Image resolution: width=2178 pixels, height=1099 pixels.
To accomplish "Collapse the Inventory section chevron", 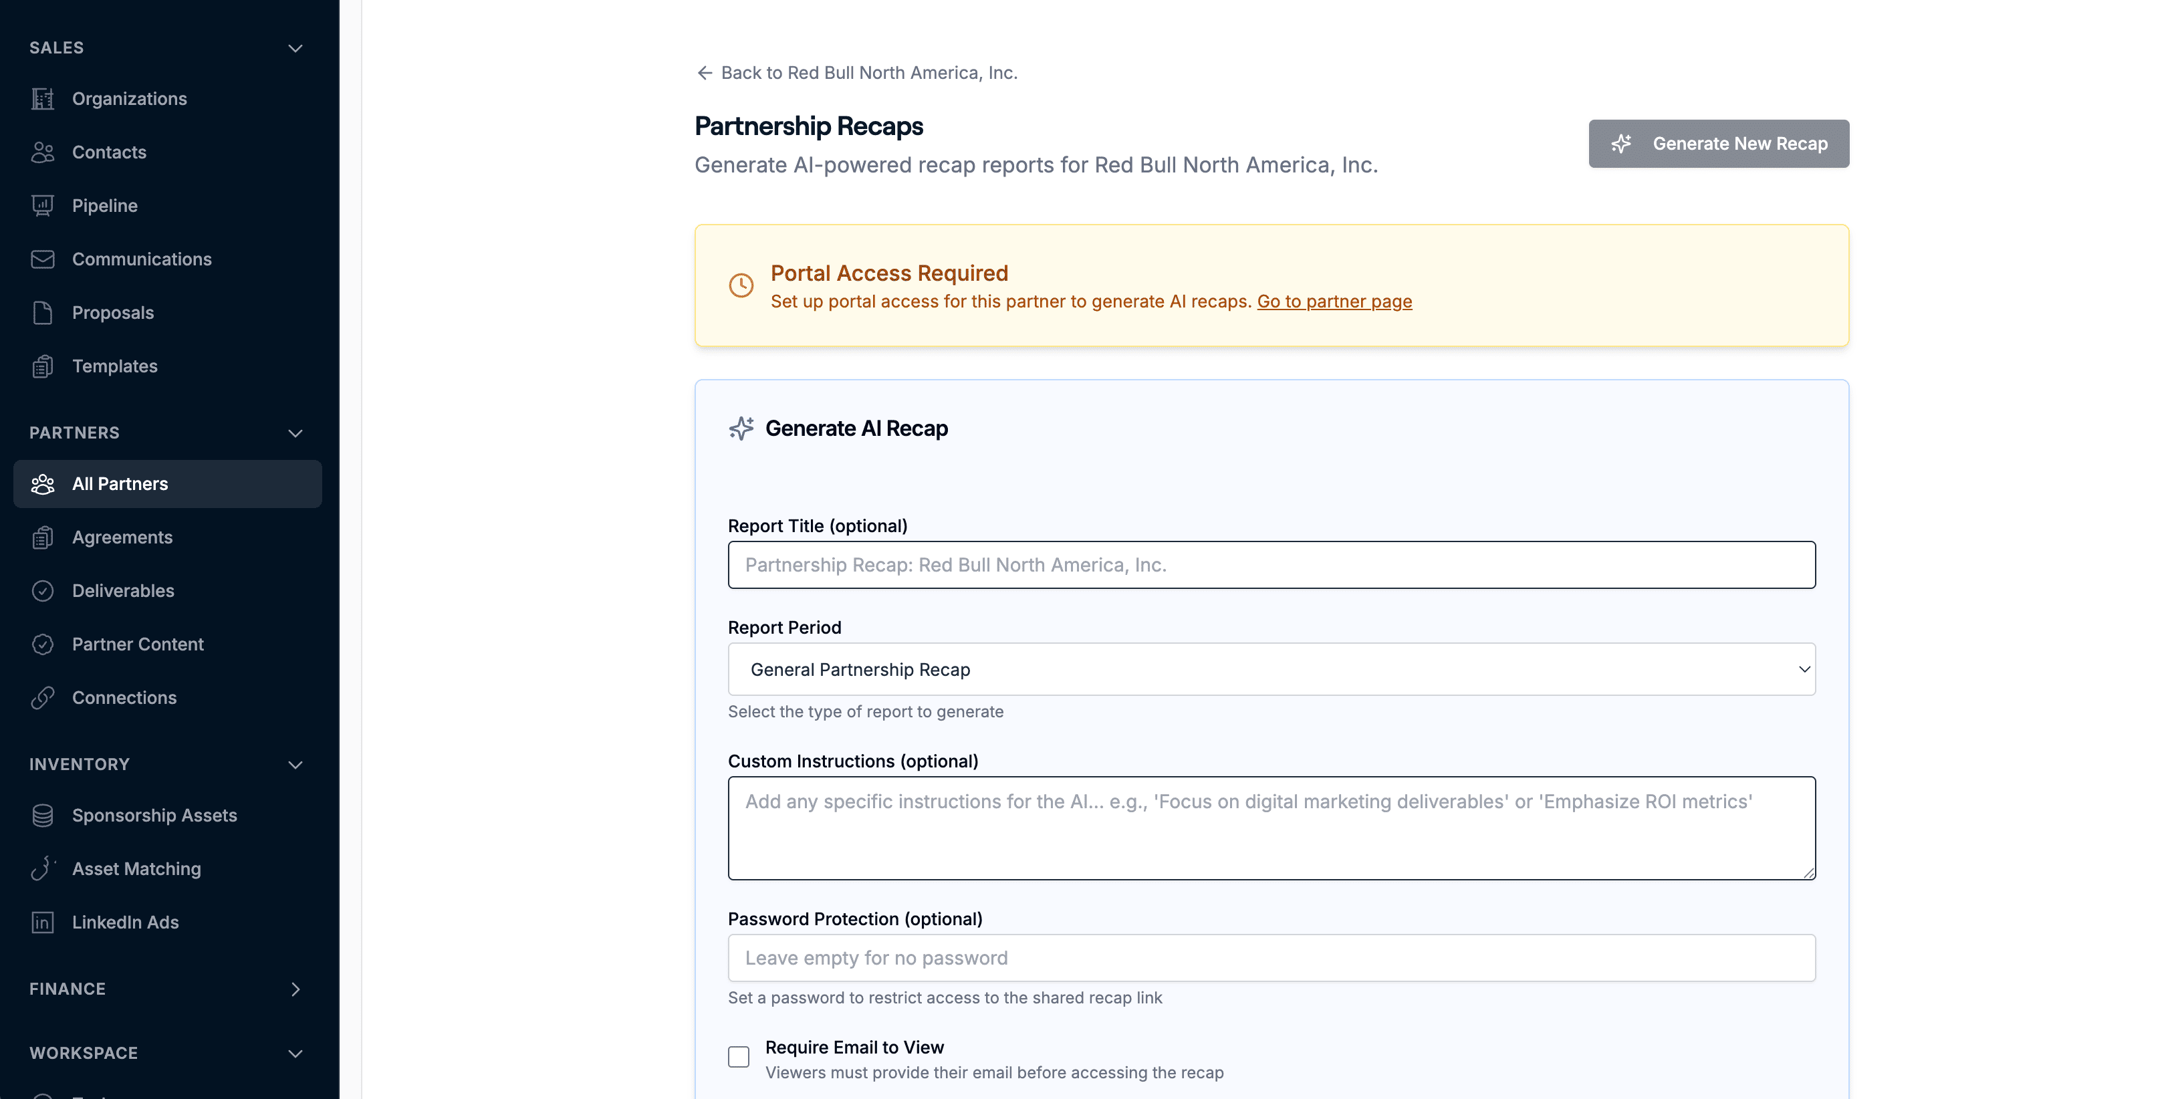I will 295,765.
